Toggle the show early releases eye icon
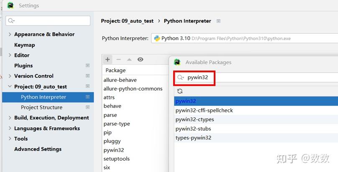 pyautogui.click(x=140, y=60)
